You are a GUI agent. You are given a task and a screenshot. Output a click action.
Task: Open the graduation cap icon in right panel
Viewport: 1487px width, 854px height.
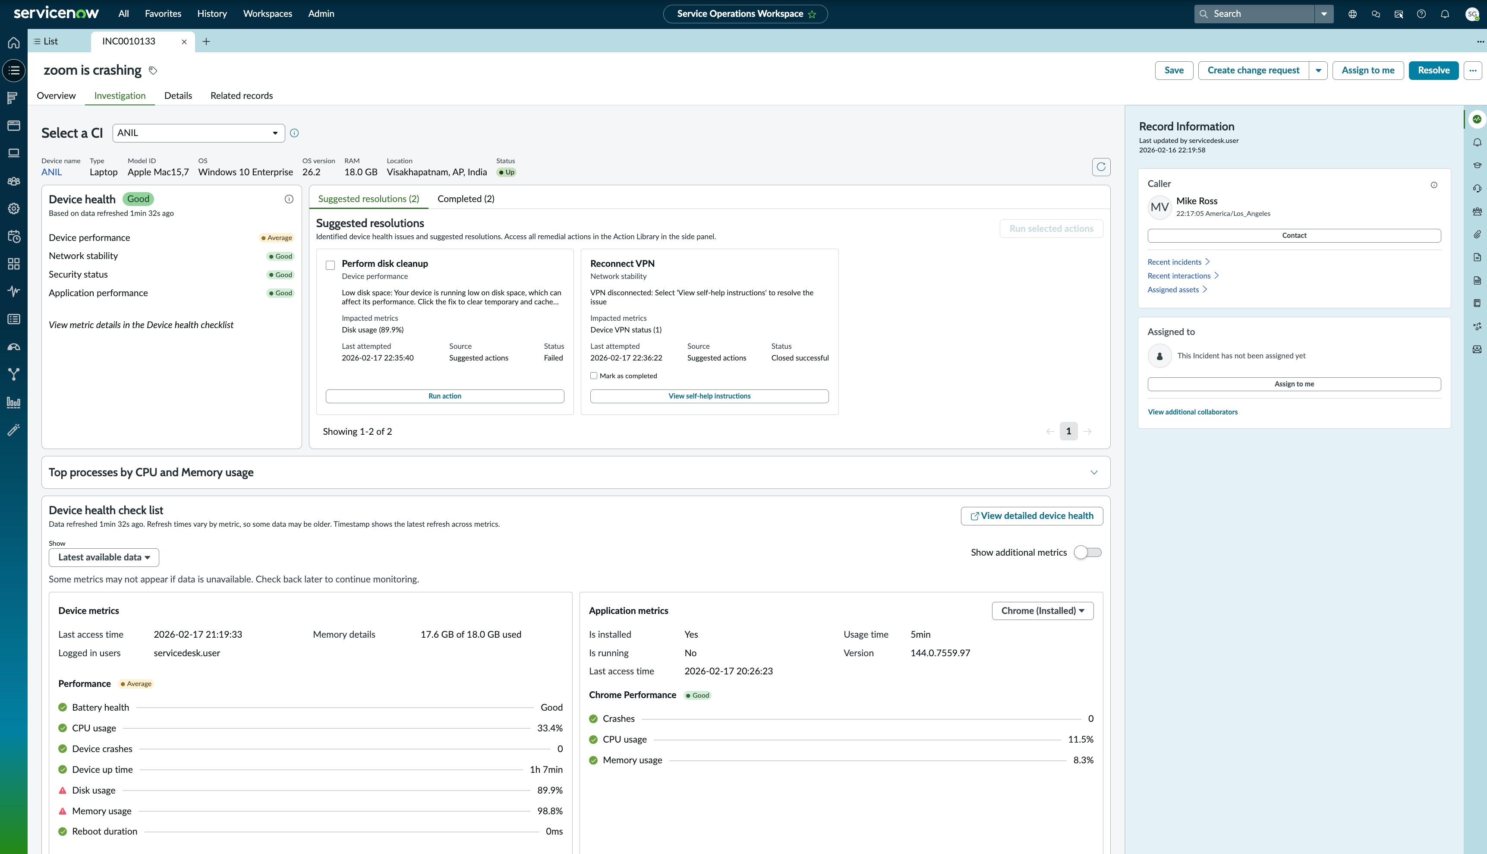[x=1477, y=165]
